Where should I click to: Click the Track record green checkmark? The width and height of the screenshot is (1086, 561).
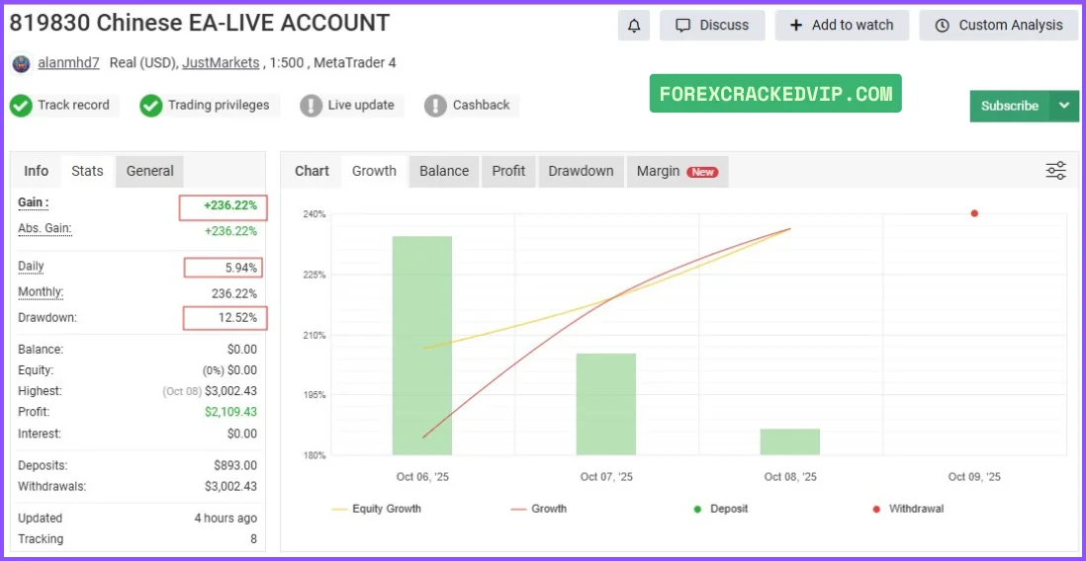[21, 106]
